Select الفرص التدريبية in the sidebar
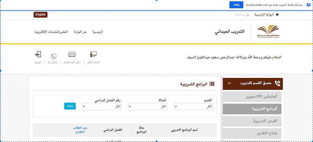 [x=252, y=121]
